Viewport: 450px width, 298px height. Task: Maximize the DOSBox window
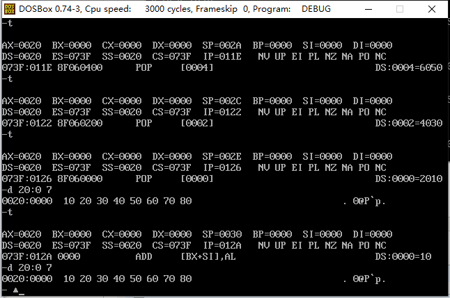(x=400, y=9)
